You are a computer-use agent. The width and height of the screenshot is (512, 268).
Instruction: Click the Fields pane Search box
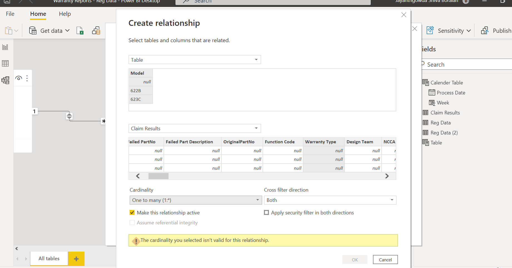point(467,64)
